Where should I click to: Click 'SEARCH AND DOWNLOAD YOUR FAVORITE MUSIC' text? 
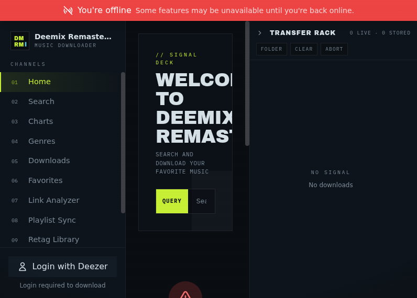point(182,163)
